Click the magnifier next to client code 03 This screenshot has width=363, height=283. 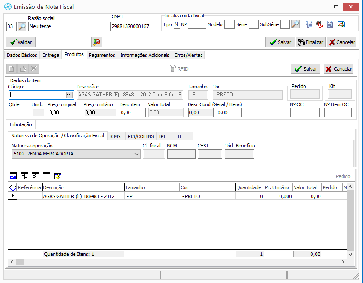pyautogui.click(x=22, y=26)
